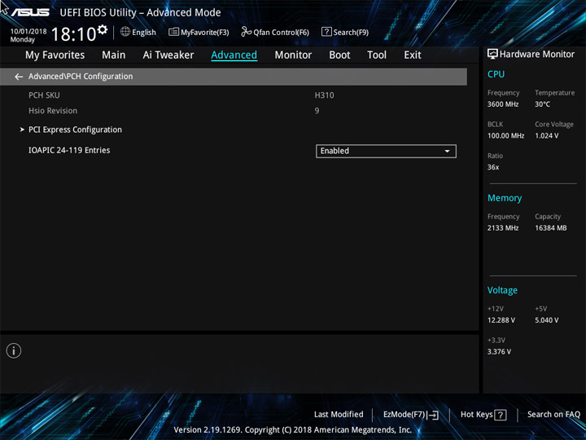Click BCLK value 100.00 MHz
Viewport: 586px width, 440px height.
click(x=505, y=136)
